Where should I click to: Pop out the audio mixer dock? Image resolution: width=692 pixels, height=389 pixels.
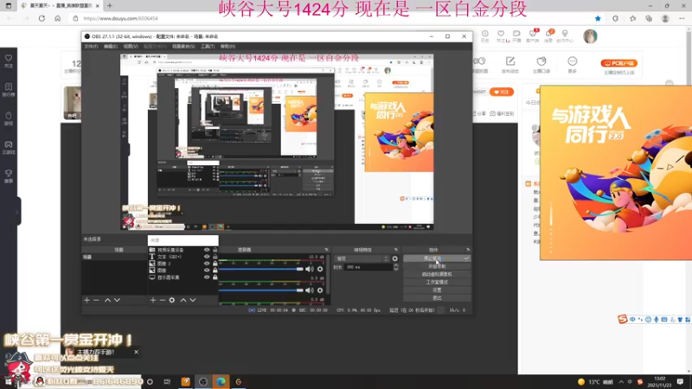point(327,250)
